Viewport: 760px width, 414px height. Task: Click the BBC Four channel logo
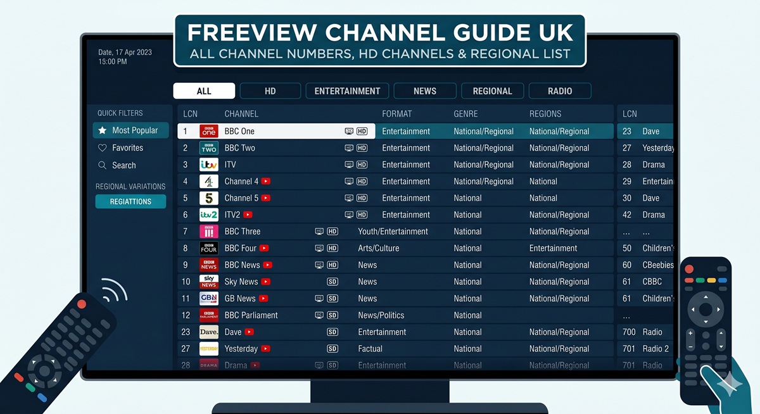pyautogui.click(x=209, y=248)
